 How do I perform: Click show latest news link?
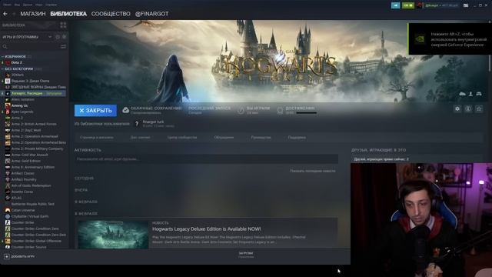pos(313,171)
